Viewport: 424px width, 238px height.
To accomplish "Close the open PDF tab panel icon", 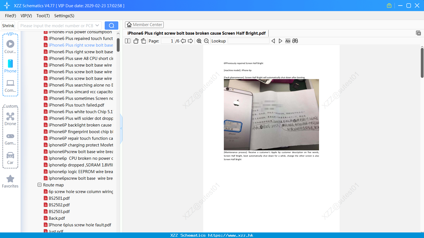I will [418, 33].
